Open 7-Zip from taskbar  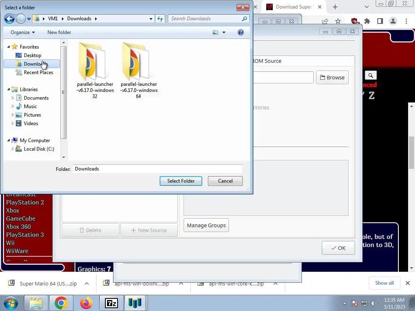tap(111, 303)
